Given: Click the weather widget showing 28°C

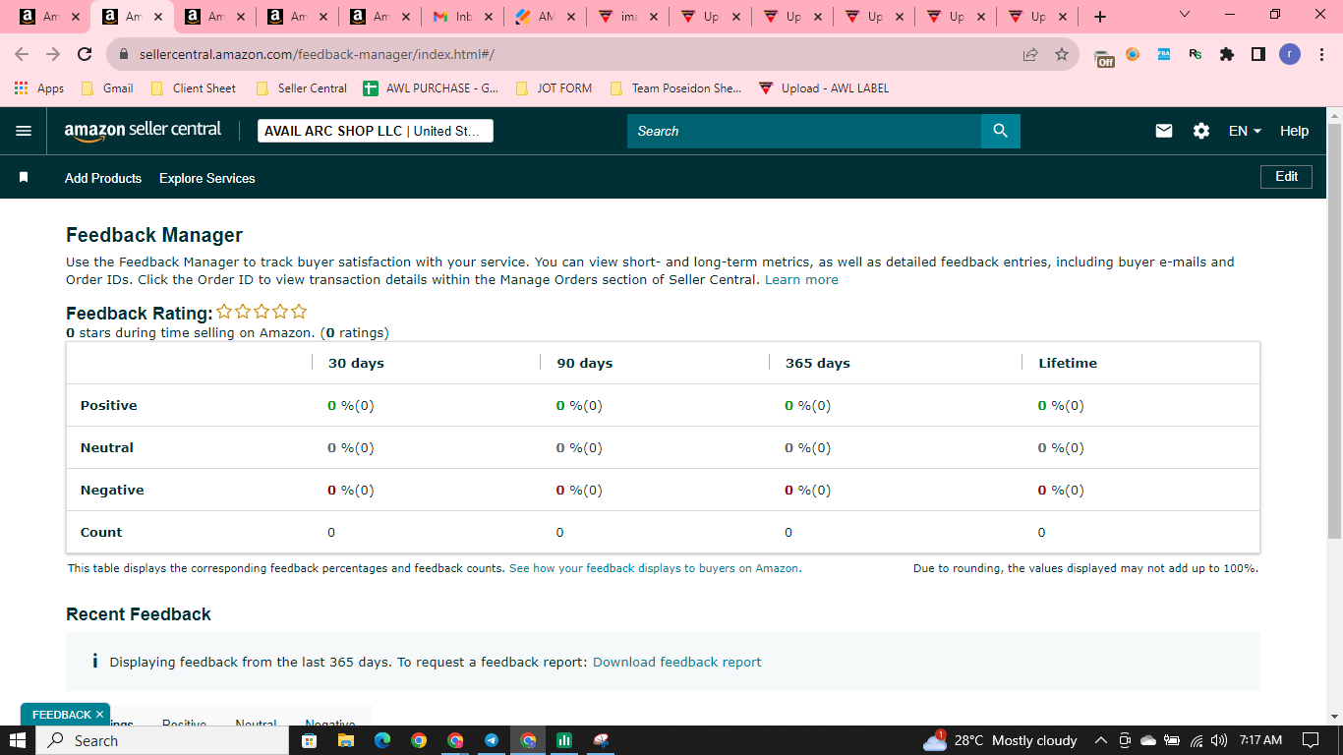Looking at the screenshot, I should pyautogui.click(x=1001, y=740).
